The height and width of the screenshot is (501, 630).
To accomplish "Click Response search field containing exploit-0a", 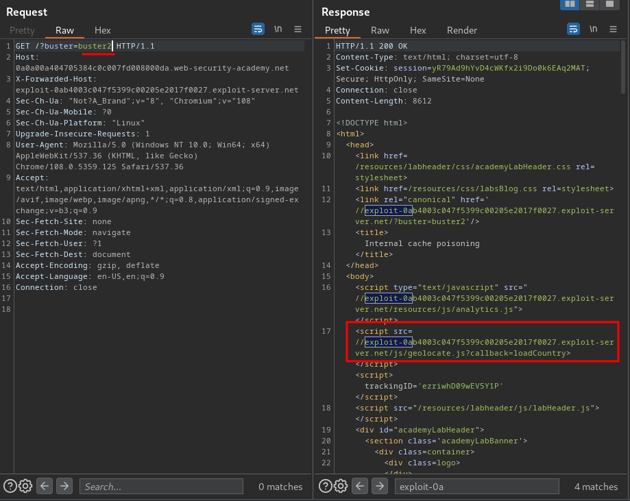I will point(477,487).
